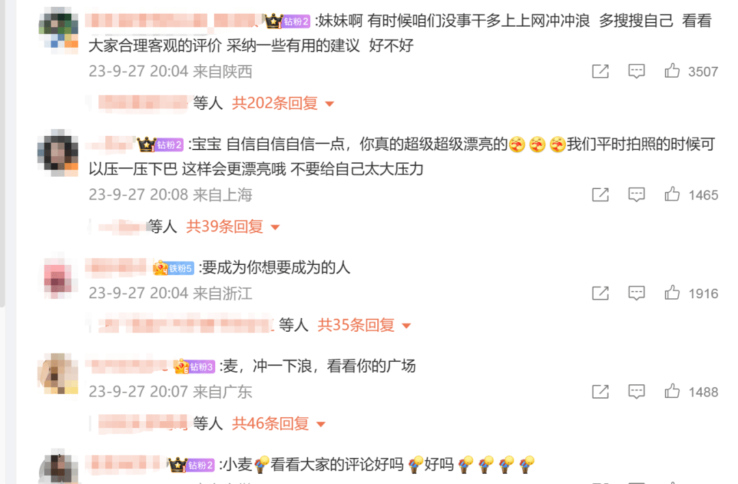Expand 共46条回复 replies
The image size is (738, 484).
click(279, 424)
